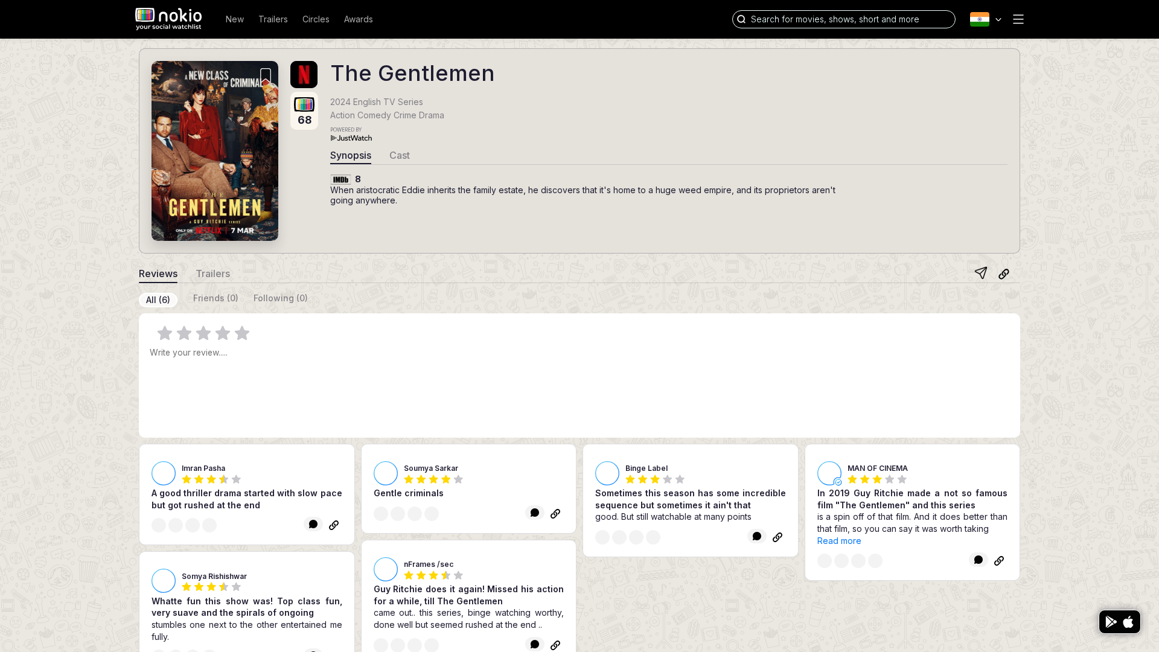Open the Awards menu item
Screen dimensions: 1159x652
[x=359, y=19]
